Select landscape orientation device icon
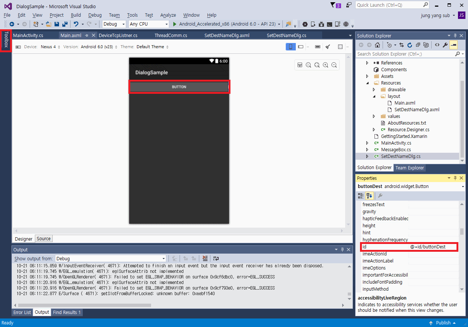 coord(301,47)
